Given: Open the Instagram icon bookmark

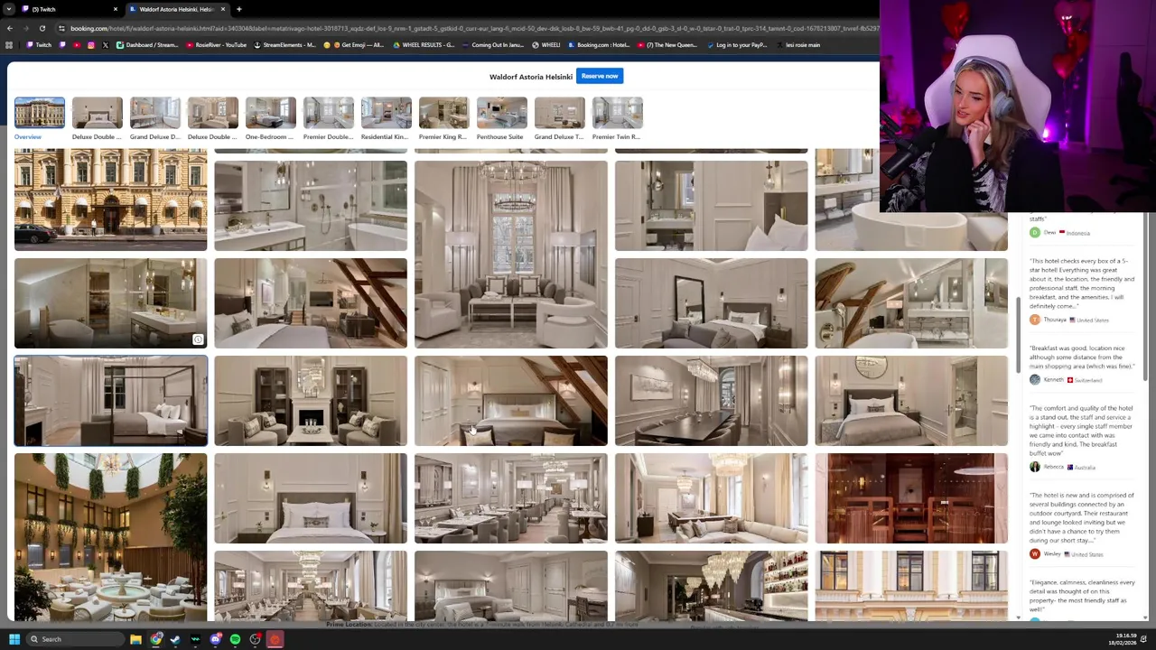Looking at the screenshot, I should (90, 45).
